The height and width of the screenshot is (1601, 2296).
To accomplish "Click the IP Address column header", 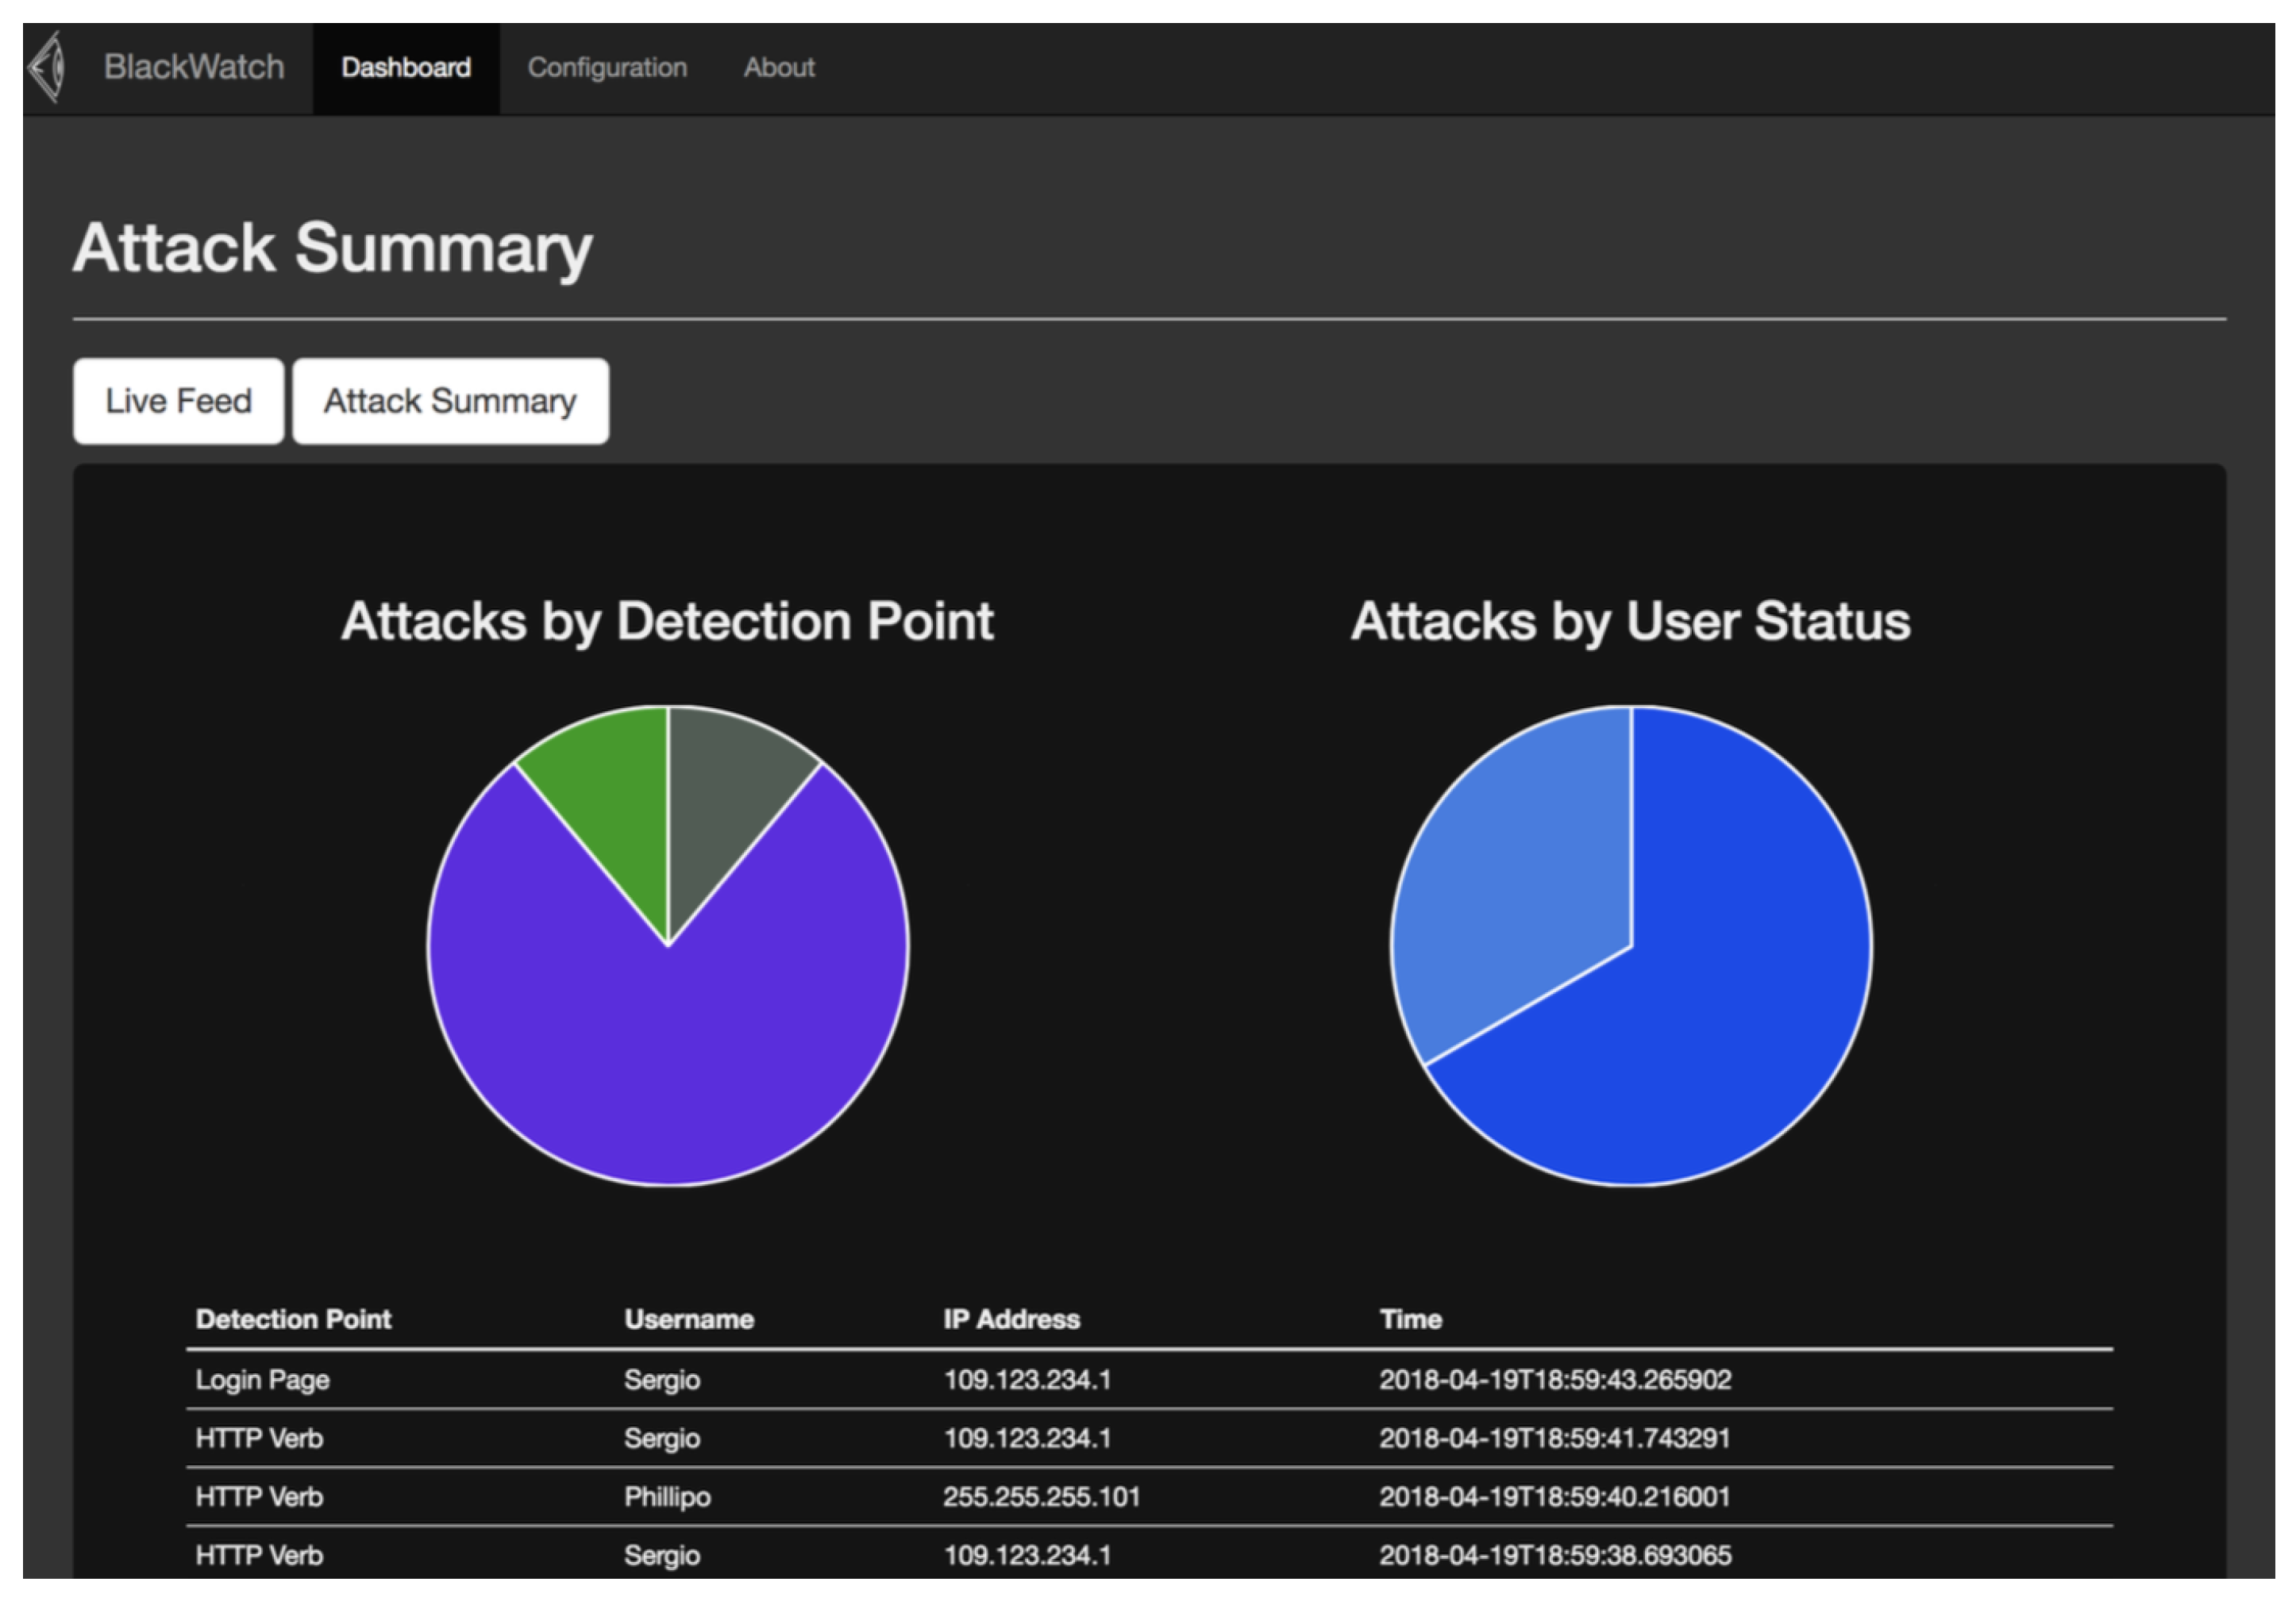I will [x=1011, y=1319].
